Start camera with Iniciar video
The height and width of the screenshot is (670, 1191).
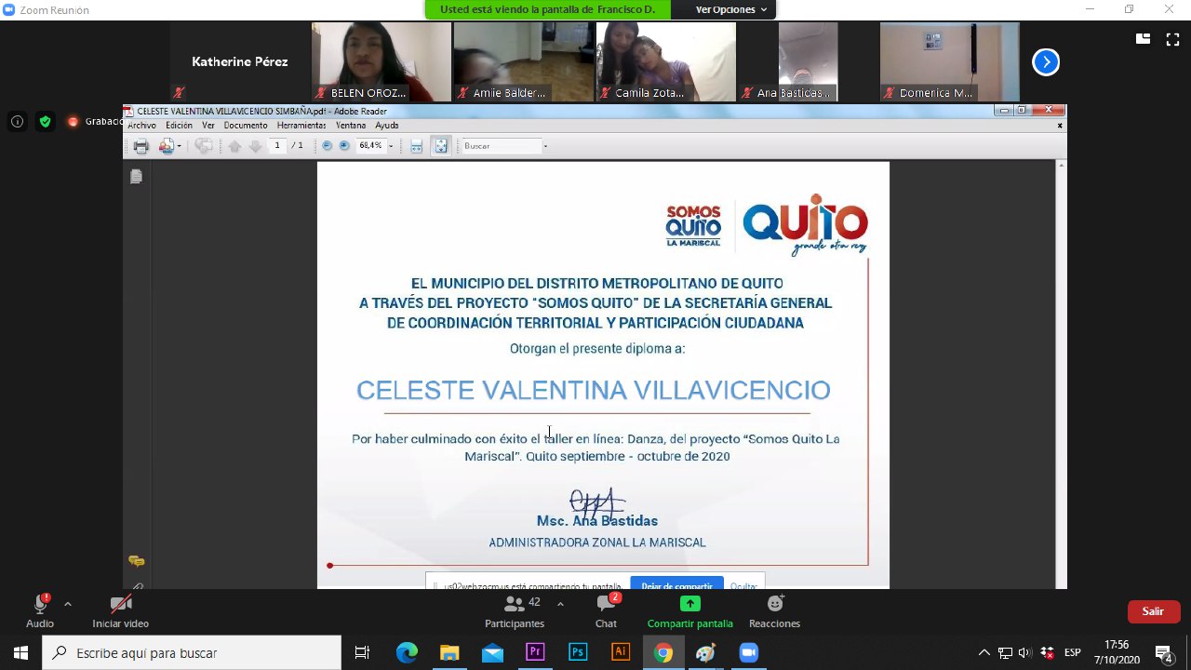[x=121, y=612]
